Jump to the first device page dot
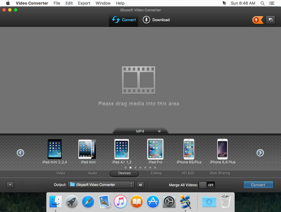The image size is (281, 212). point(125,168)
